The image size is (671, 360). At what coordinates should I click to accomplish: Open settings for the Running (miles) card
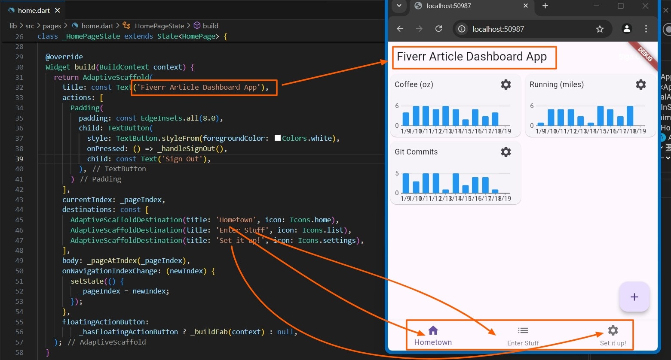640,85
